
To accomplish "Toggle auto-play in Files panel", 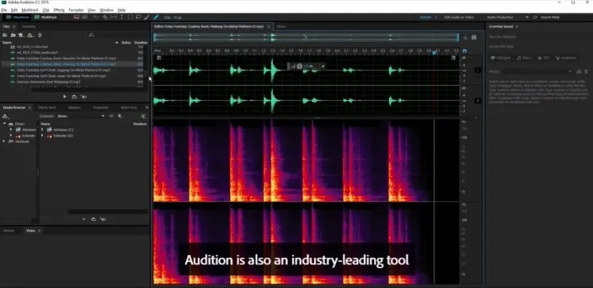I will click(84, 97).
